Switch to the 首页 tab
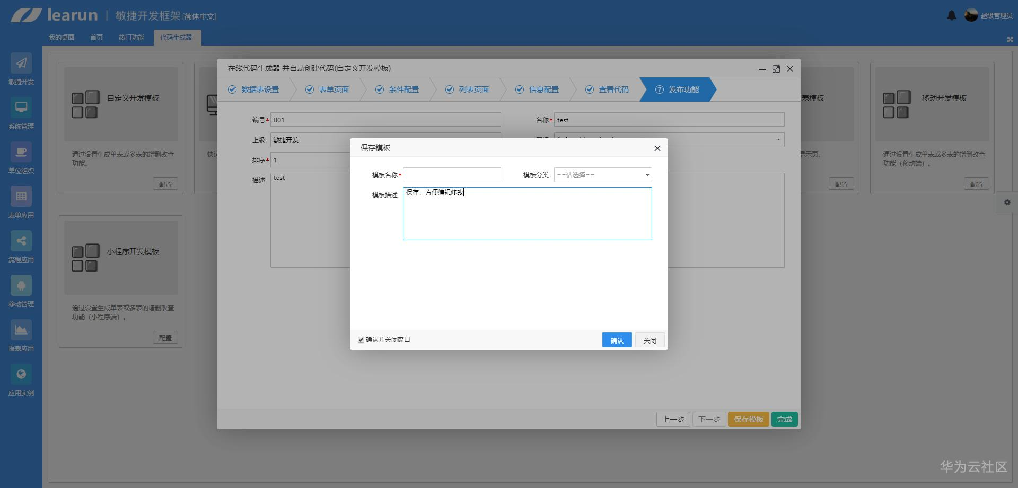 [x=96, y=38]
